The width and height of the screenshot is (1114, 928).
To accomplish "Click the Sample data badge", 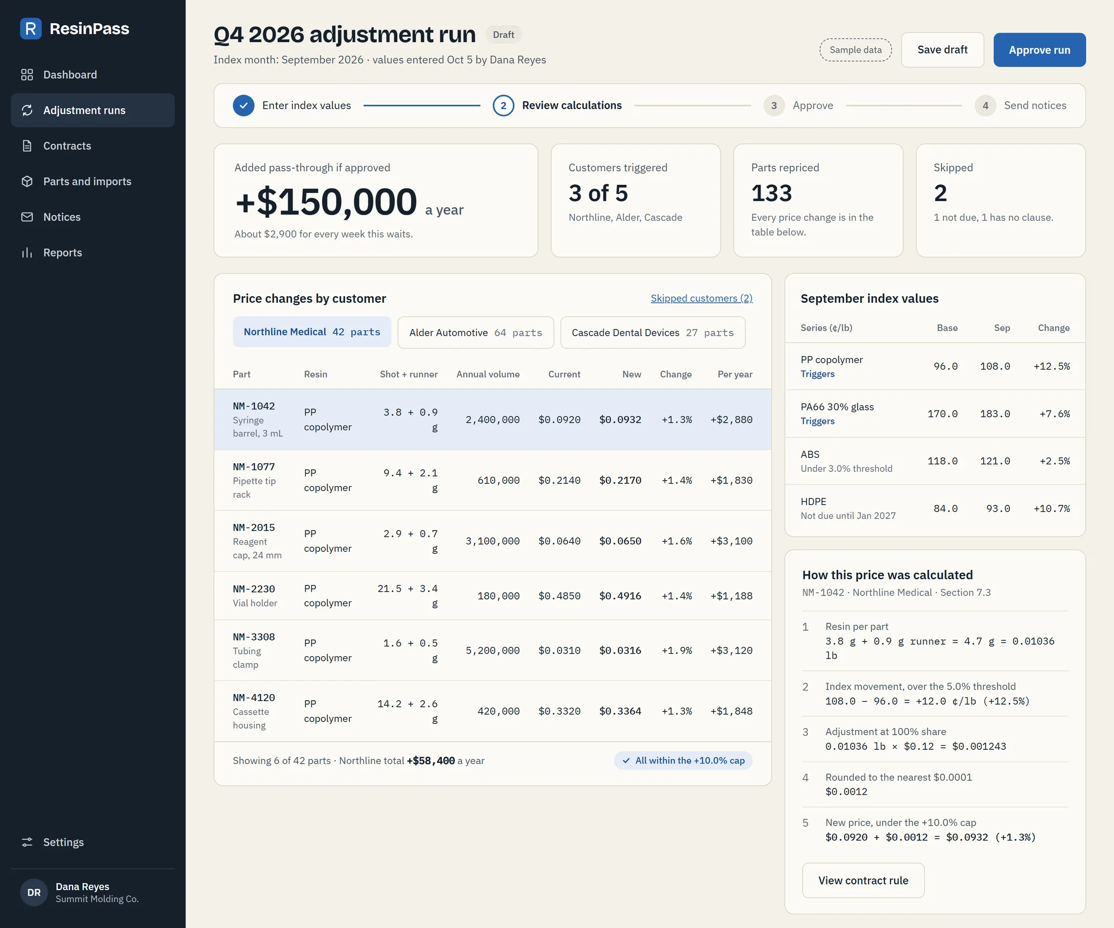I will pyautogui.click(x=856, y=50).
